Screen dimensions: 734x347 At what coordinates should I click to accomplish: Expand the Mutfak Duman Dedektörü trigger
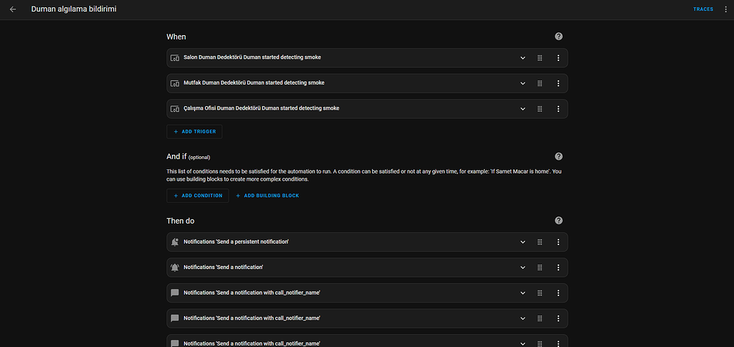pyautogui.click(x=523, y=83)
